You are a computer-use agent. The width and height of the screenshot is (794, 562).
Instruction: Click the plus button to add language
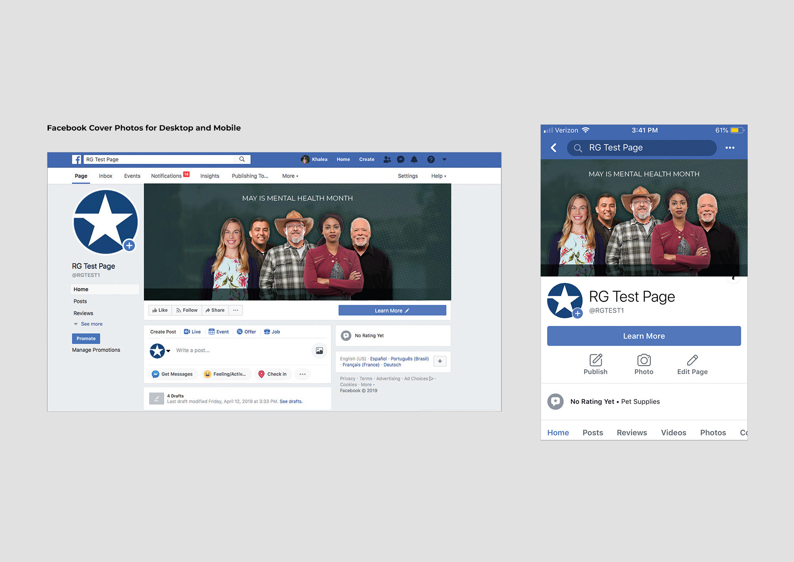coord(440,361)
